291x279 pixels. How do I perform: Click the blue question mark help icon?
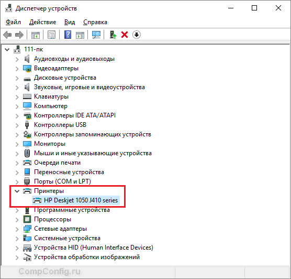(68, 35)
